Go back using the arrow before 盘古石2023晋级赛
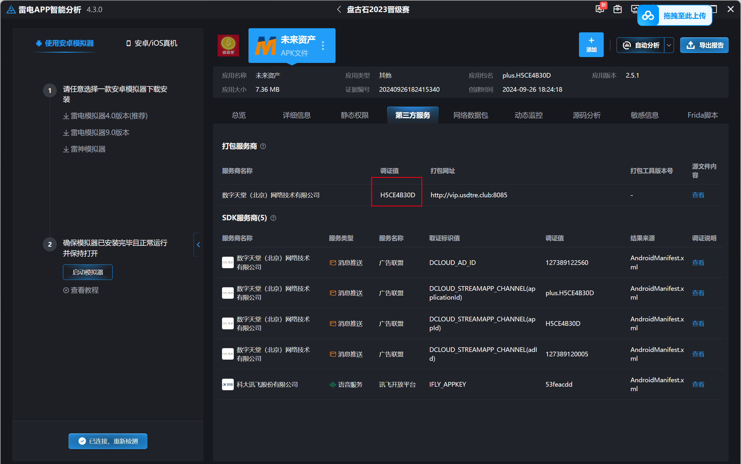Image resolution: width=741 pixels, height=464 pixels. (339, 9)
